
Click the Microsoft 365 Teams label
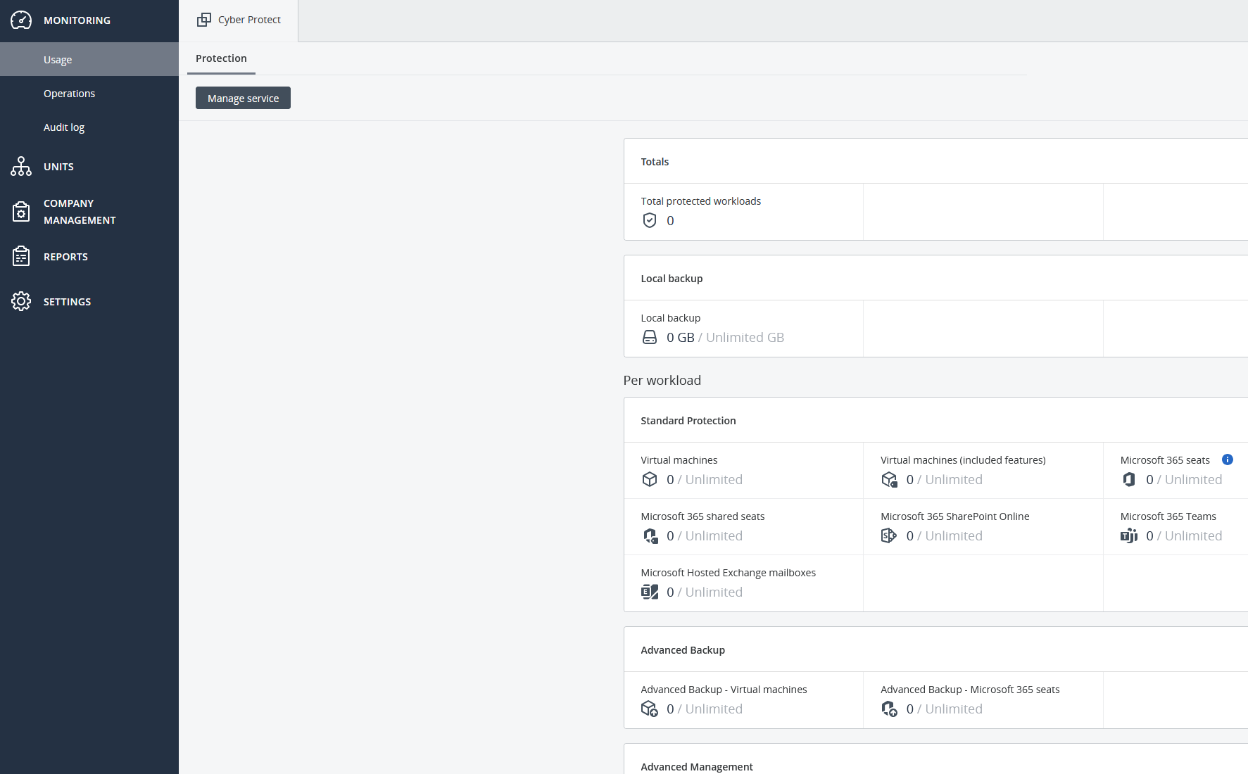pyautogui.click(x=1168, y=516)
